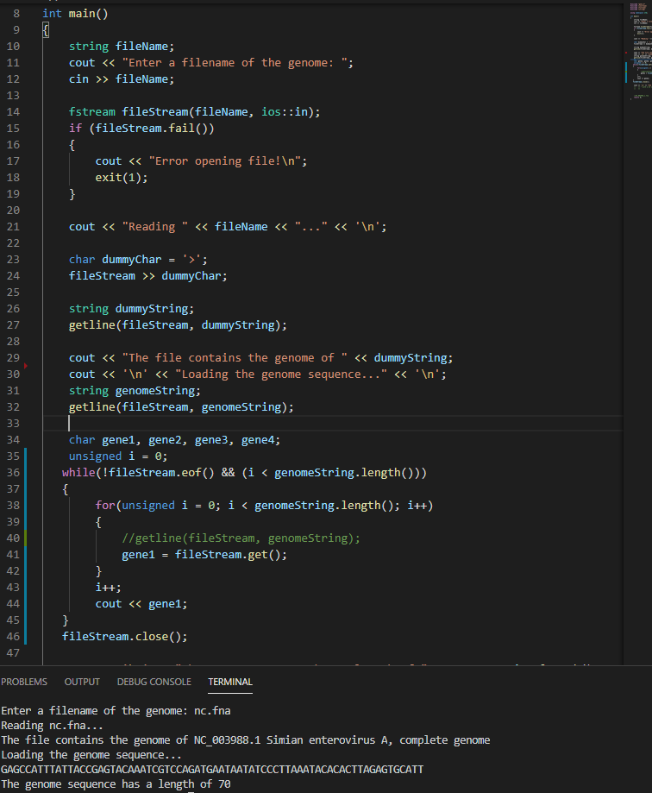The height and width of the screenshot is (793, 652).
Task: Click "Loading the genome sequence..." string in code
Action: click(x=281, y=374)
